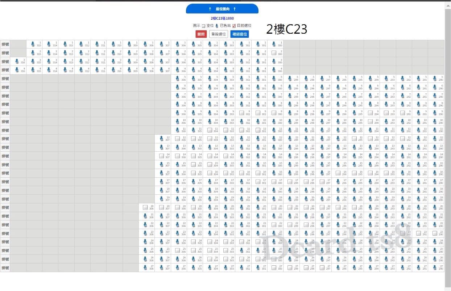Select empty seat row 26 number 302

(x=242, y=259)
